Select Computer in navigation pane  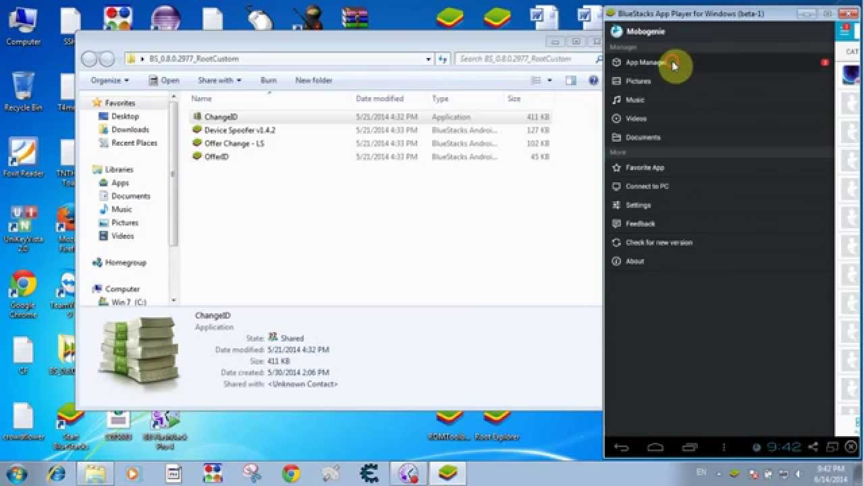pos(122,289)
